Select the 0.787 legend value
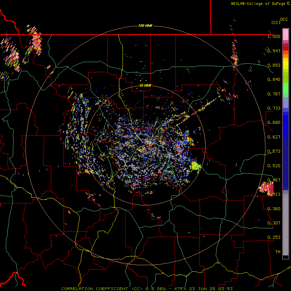The height and width of the screenshot is (291, 291). pos(274,94)
